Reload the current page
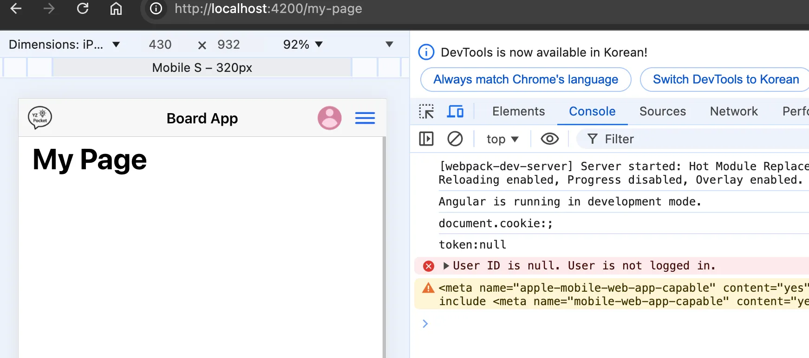 [83, 9]
